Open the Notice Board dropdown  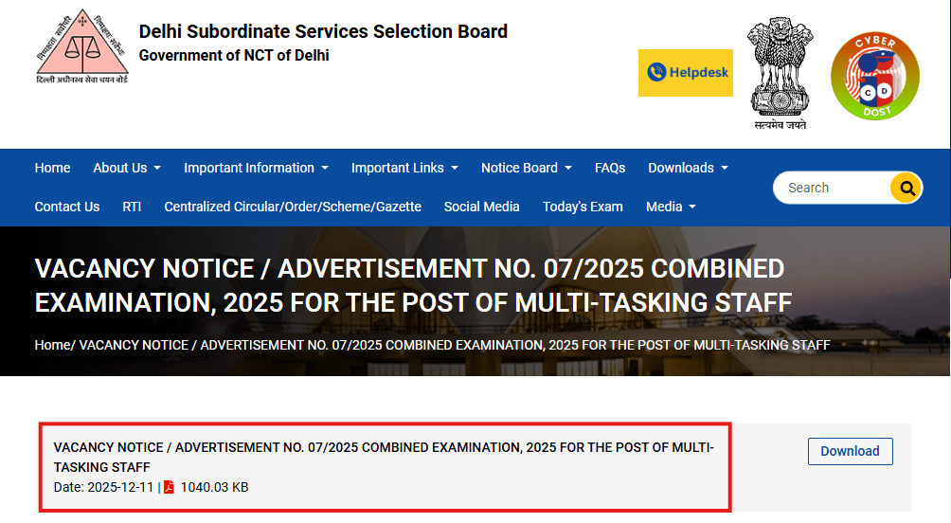coord(526,168)
